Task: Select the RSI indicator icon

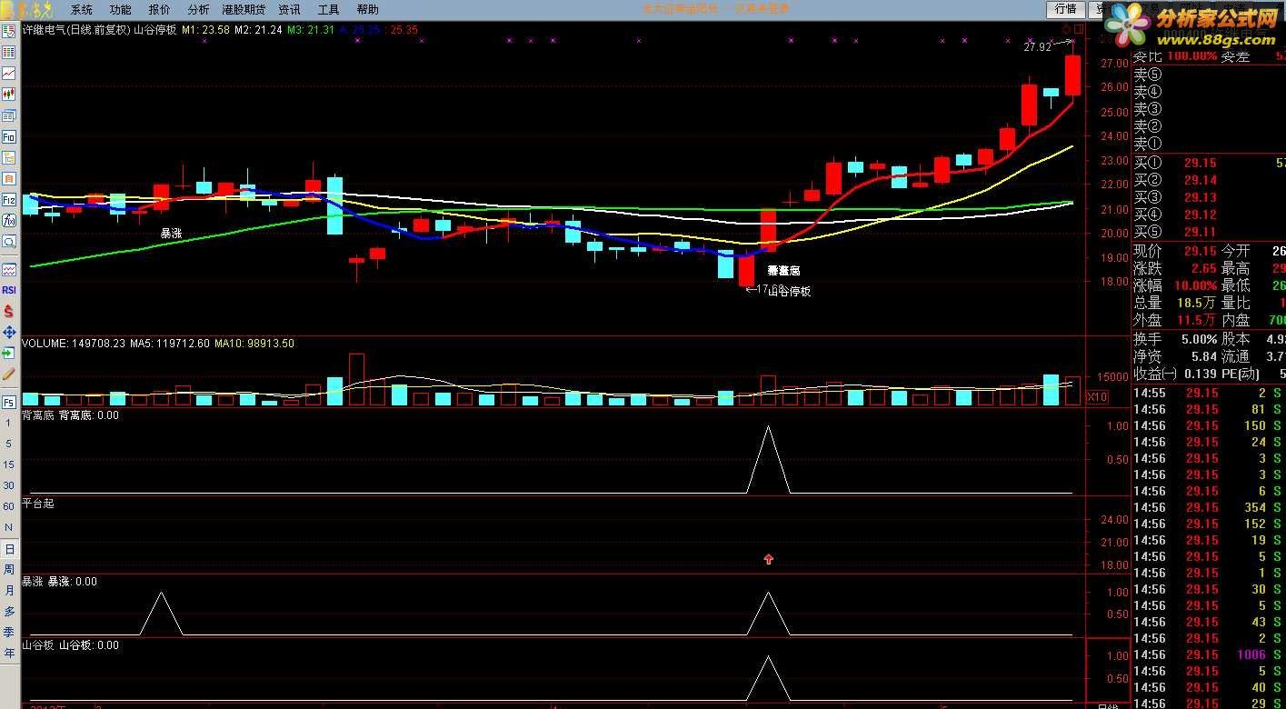Action: click(x=9, y=290)
